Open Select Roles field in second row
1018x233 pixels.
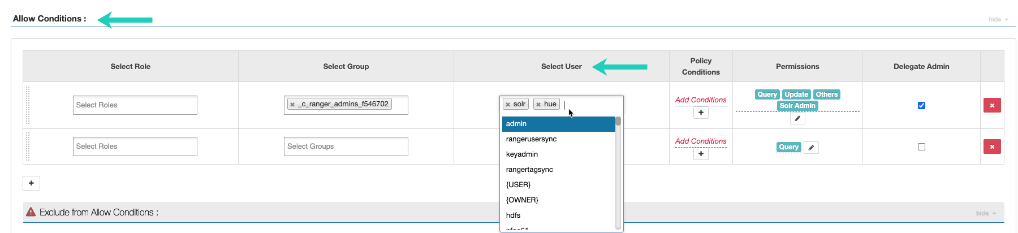tap(135, 146)
